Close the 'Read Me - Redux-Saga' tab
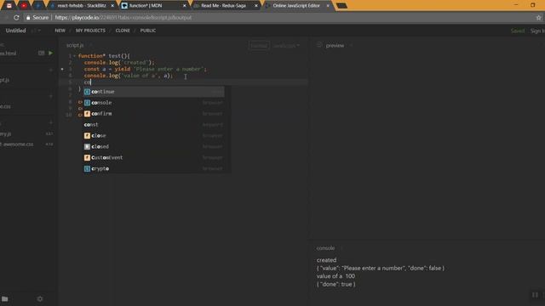This screenshot has height=306, width=545. coord(256,6)
